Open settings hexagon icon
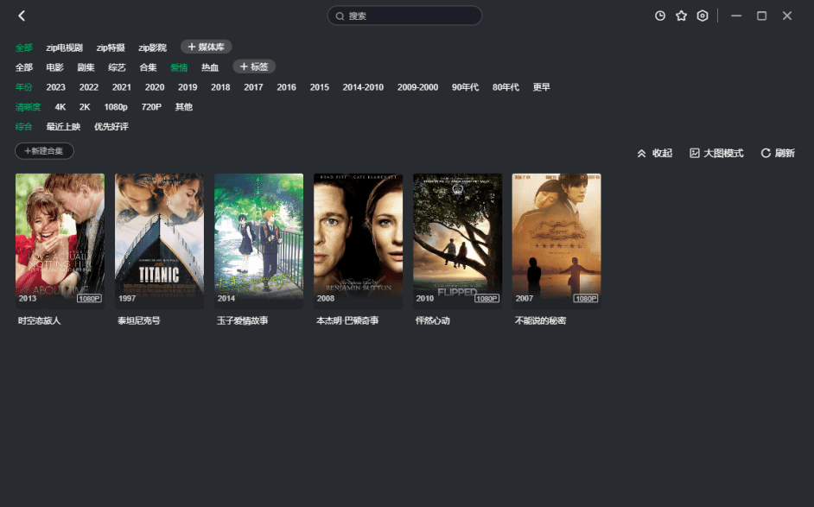 (703, 16)
